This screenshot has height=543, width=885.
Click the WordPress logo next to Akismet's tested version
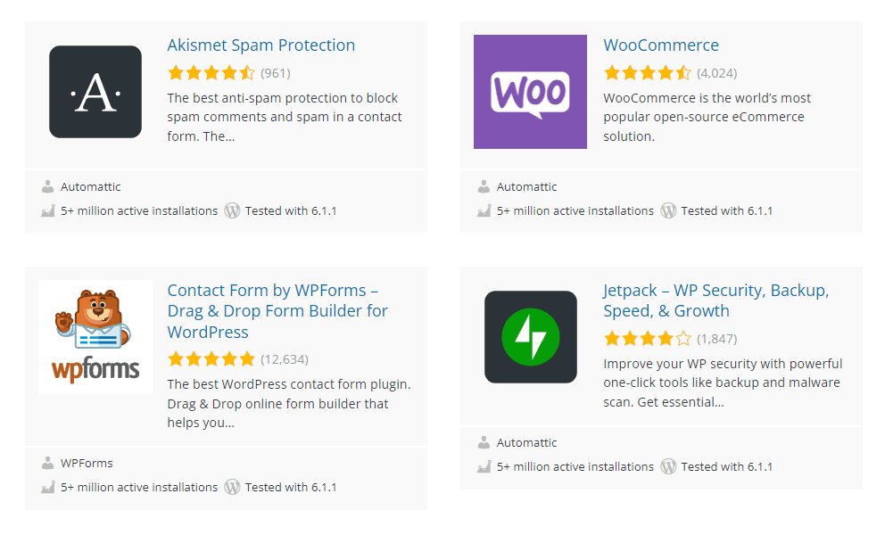click(x=232, y=211)
